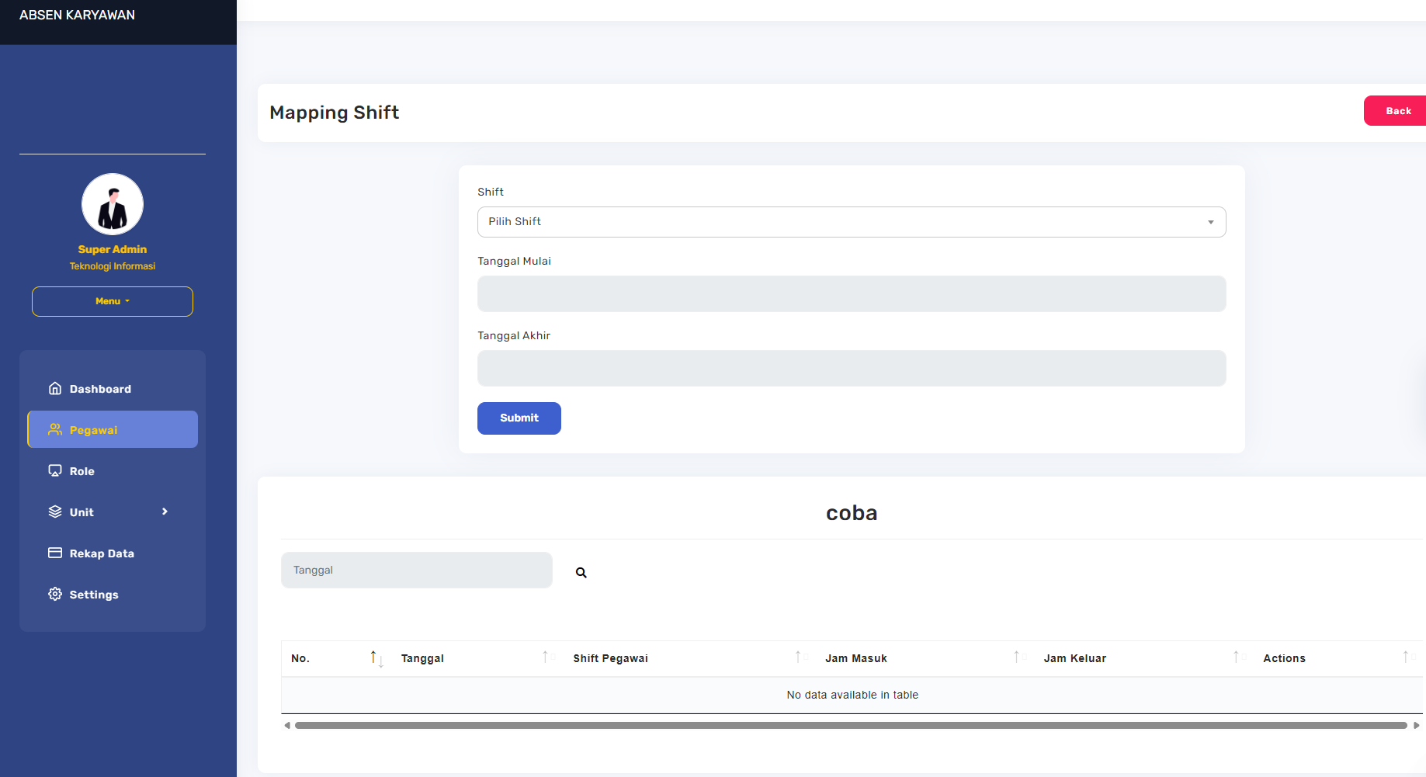
Task: Click the Unit layers icon
Action: pos(55,512)
